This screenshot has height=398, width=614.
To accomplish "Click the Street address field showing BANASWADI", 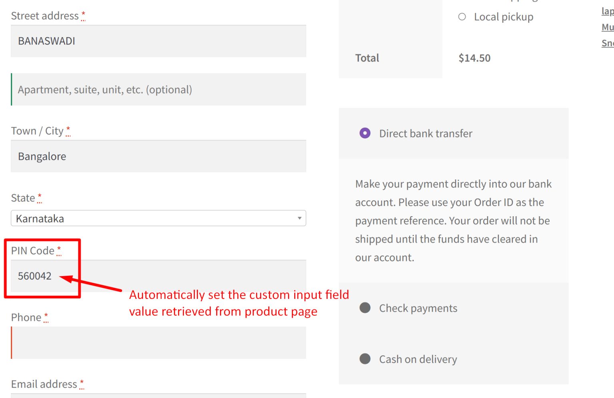I will pos(158,41).
